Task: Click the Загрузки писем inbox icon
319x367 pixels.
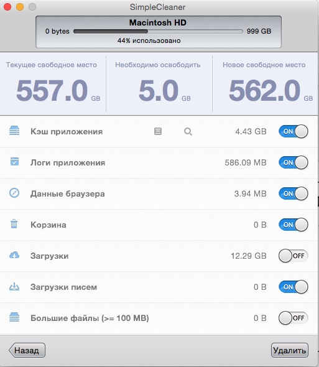Action: click(x=14, y=287)
